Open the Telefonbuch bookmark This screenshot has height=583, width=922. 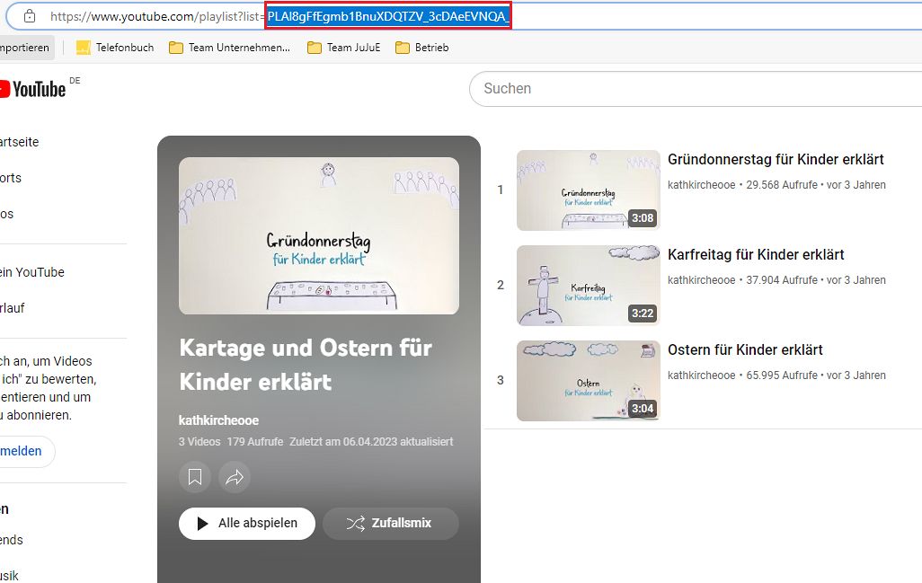[x=115, y=48]
